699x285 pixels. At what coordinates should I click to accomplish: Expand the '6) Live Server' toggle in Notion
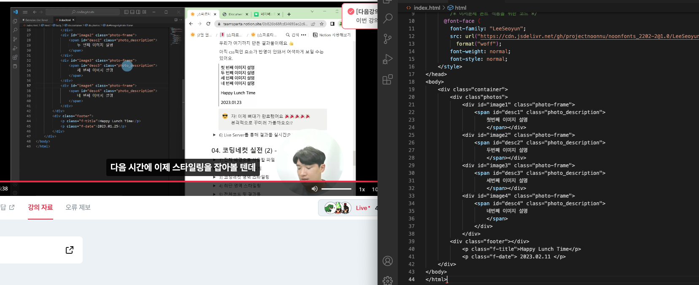point(214,135)
